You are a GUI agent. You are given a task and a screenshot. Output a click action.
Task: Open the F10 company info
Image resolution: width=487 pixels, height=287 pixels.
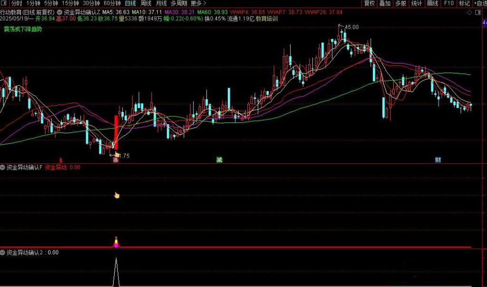[x=448, y=3]
